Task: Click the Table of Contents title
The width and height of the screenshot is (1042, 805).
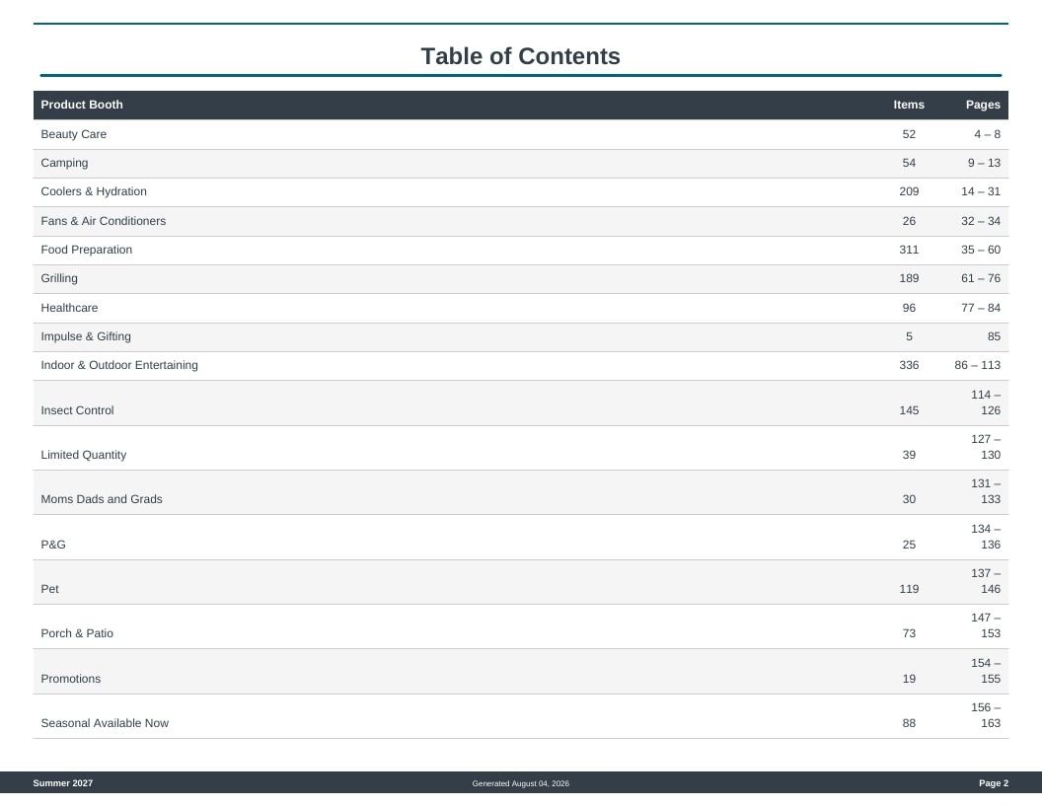Action: click(521, 56)
